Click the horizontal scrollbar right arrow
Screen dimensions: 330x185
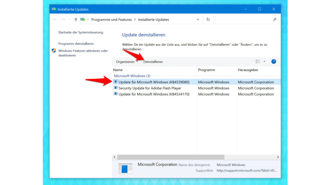pyautogui.click(x=278, y=157)
